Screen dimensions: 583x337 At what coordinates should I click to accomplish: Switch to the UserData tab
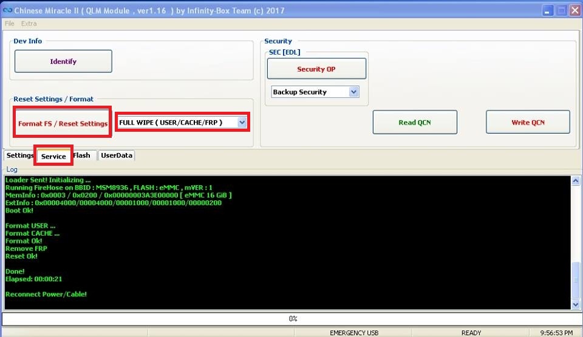tap(117, 155)
